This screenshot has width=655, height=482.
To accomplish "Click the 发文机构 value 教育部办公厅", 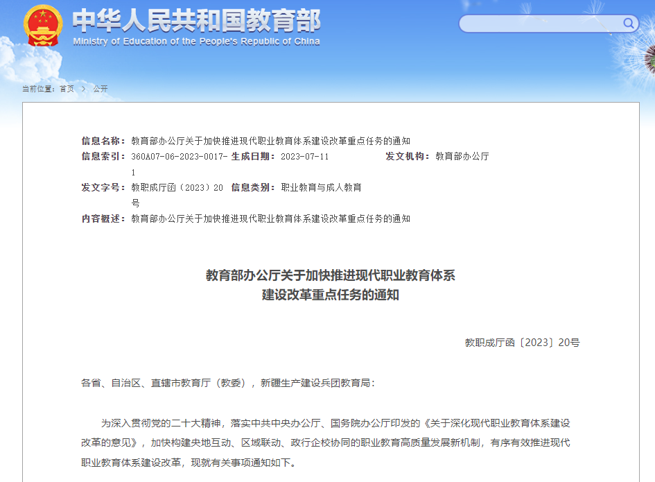I will click(x=462, y=157).
